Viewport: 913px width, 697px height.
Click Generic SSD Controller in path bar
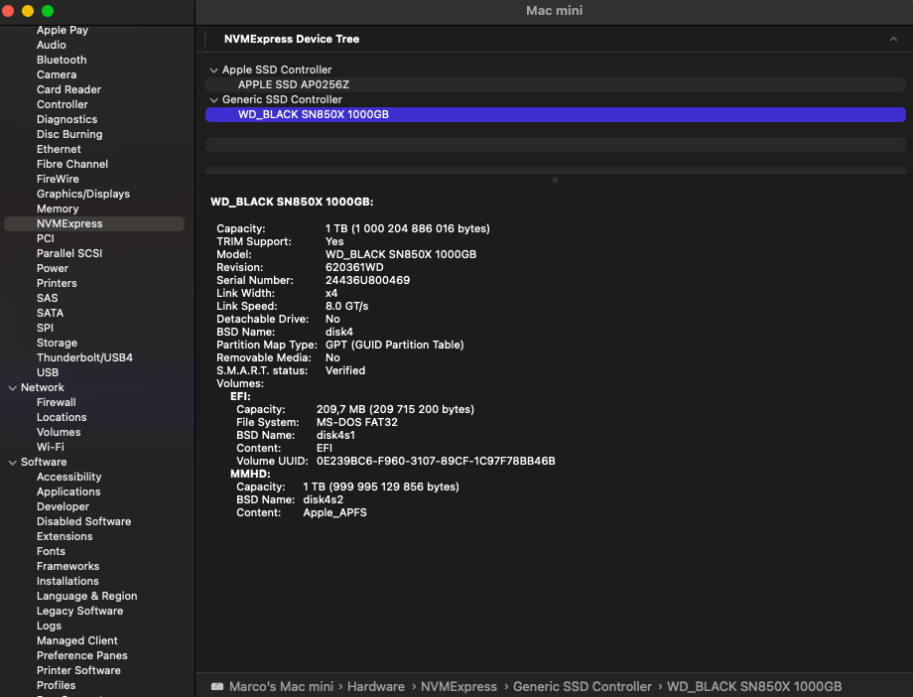pos(583,686)
